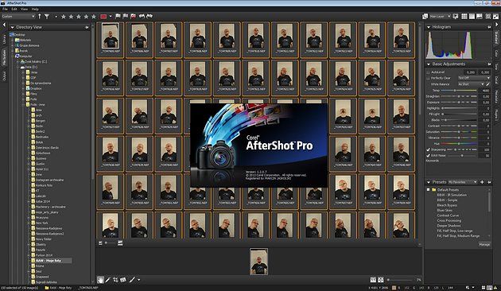The width and height of the screenshot is (501, 291).
Task: Pin the Histogram panel
Action: 489,27
